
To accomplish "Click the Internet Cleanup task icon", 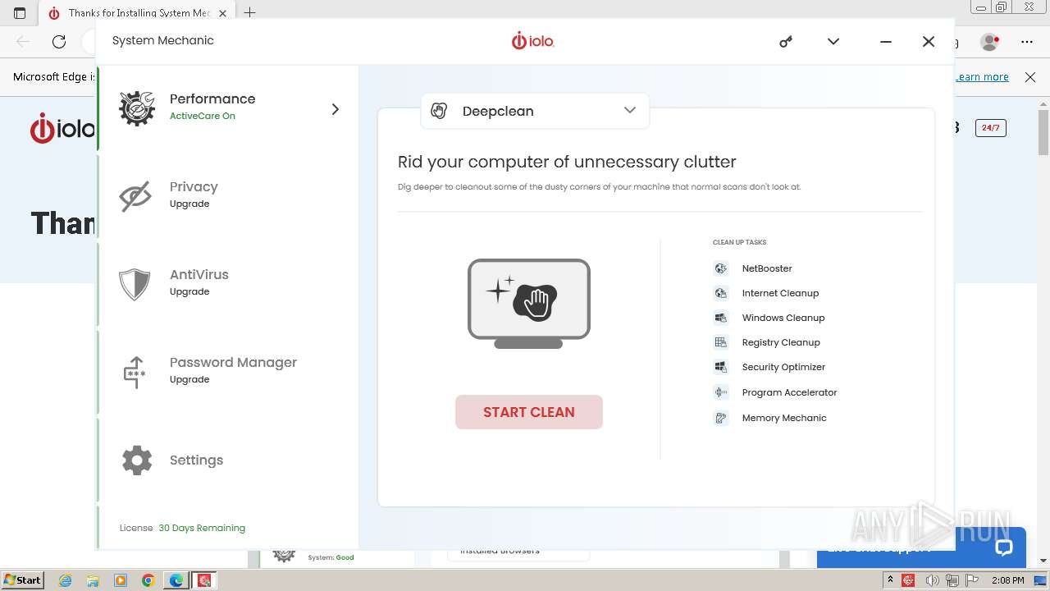I will tap(720, 293).
